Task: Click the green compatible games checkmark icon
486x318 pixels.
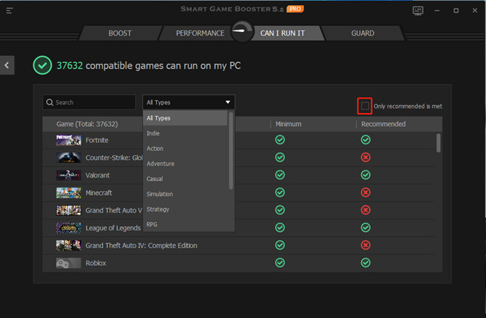Action: point(43,65)
